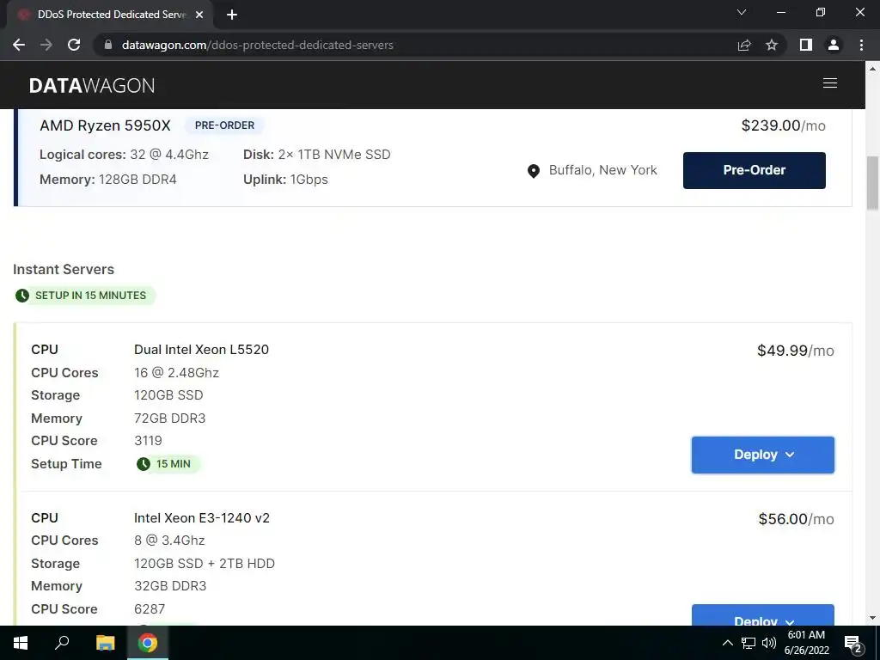Click the PRE-ORDER badge
The image size is (880, 660).
tap(224, 125)
